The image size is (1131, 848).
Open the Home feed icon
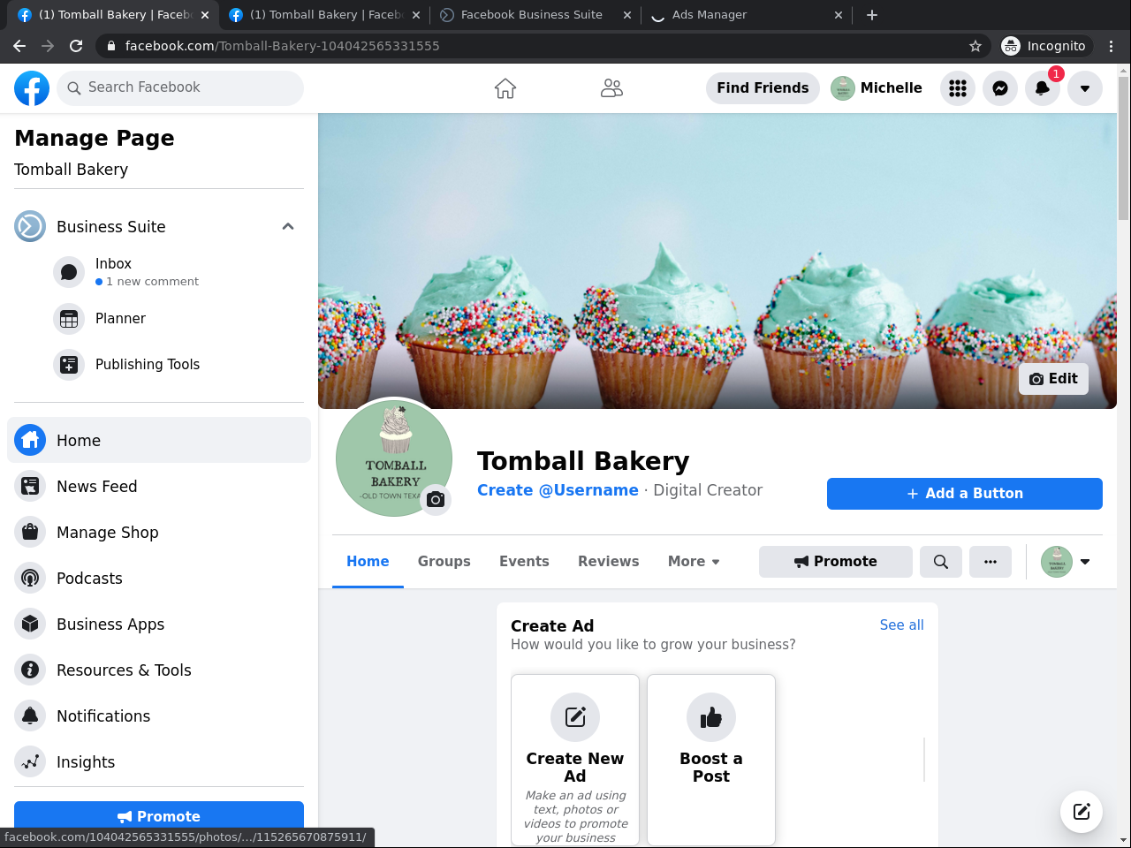505,88
